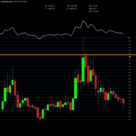Click the 819 price axis label
136x136 pixels.
[130, 45]
